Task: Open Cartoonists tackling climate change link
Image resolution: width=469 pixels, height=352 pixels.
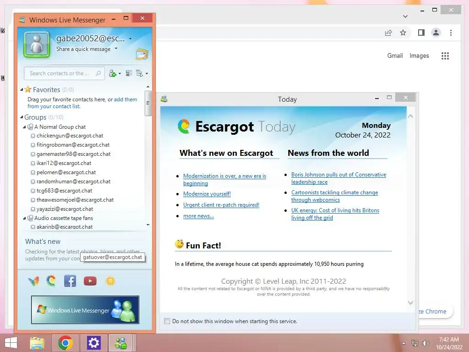Action: tap(334, 196)
